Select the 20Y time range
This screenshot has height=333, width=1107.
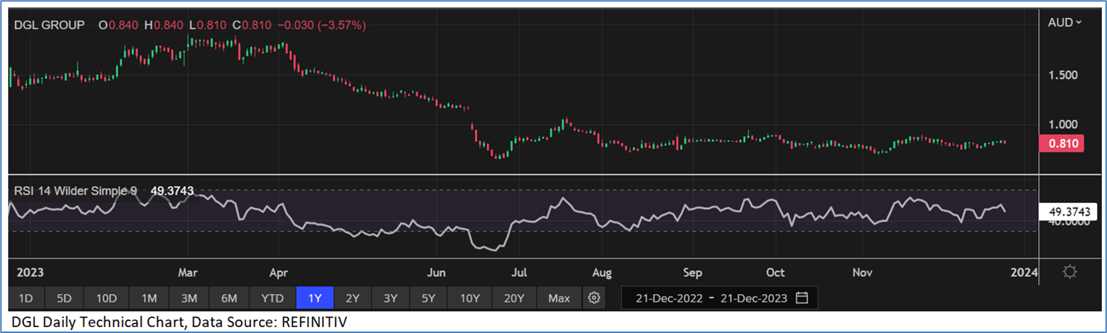(514, 298)
